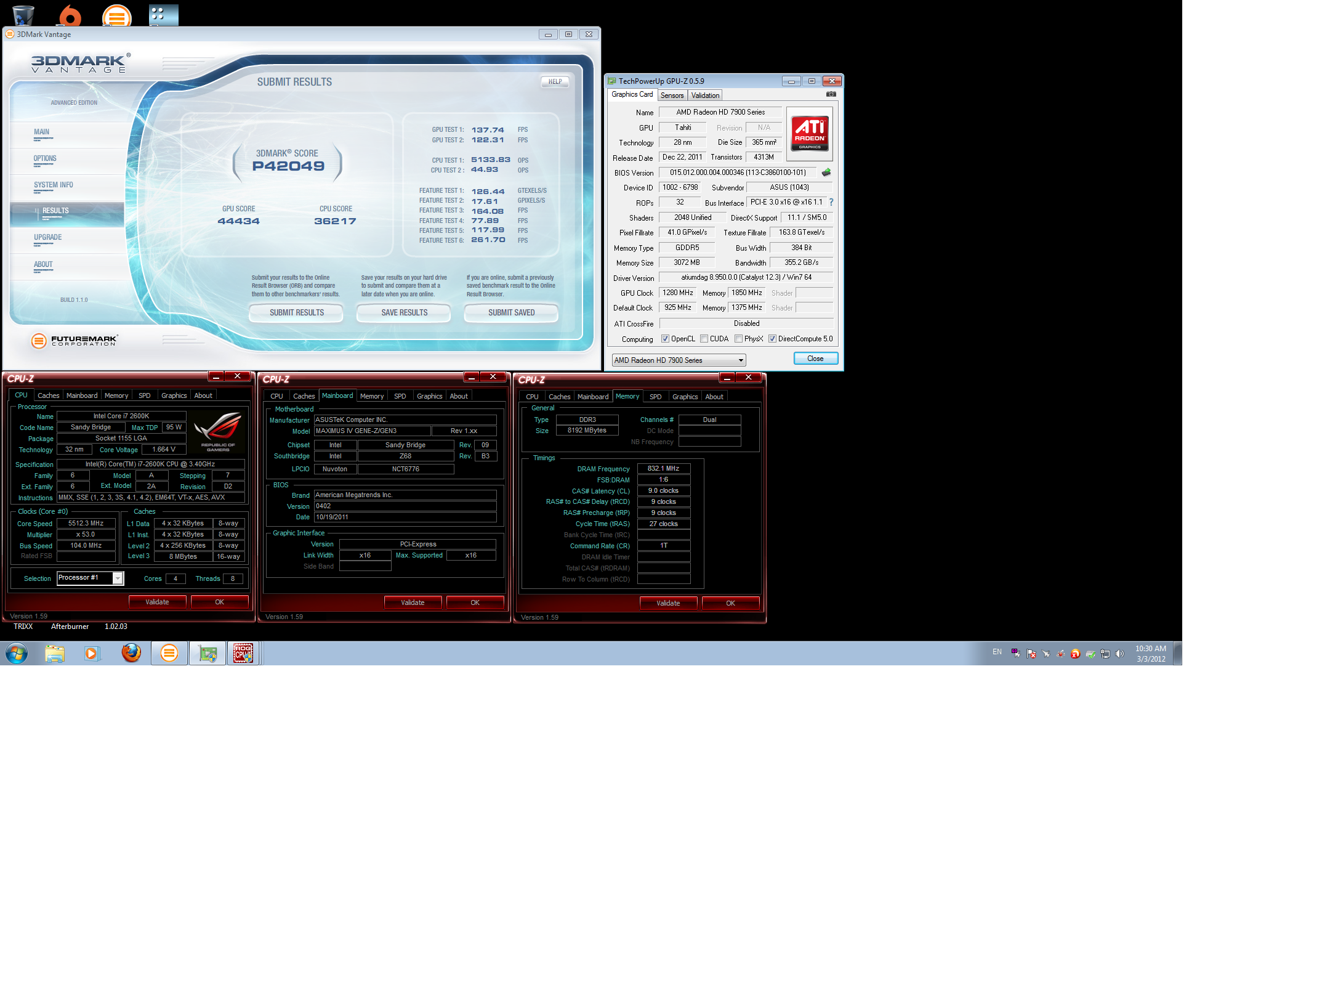This screenshot has height=998, width=1330.
Task: Click the Futuremark Corporation logo
Action: (75, 340)
